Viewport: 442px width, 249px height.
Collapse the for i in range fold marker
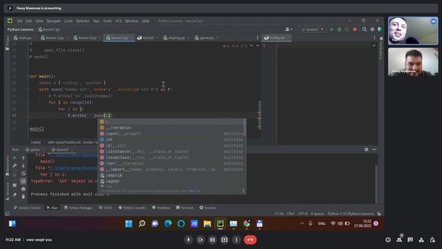click(x=28, y=102)
